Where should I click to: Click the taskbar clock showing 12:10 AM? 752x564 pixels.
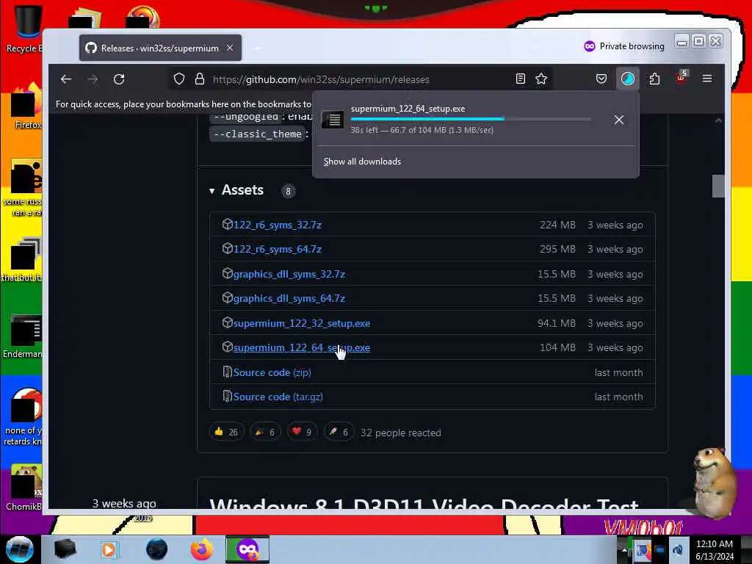pyautogui.click(x=715, y=550)
